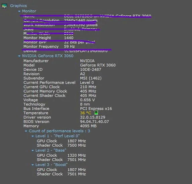
Task: Collapse Level 1 Perf Level 0 arrow
Action: [x=33, y=136]
